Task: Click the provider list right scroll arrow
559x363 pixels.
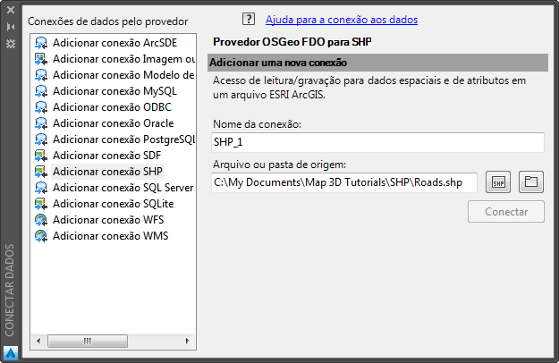Action: (188, 341)
